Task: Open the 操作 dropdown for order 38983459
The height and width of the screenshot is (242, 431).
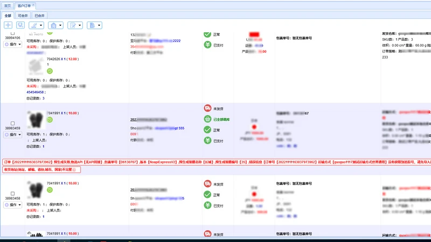Action: tap(12, 135)
